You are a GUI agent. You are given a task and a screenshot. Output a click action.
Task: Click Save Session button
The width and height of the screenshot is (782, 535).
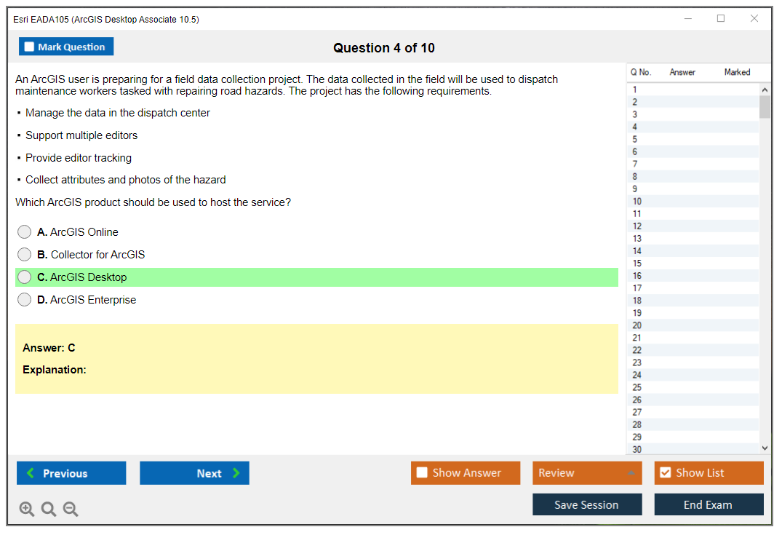pos(587,504)
